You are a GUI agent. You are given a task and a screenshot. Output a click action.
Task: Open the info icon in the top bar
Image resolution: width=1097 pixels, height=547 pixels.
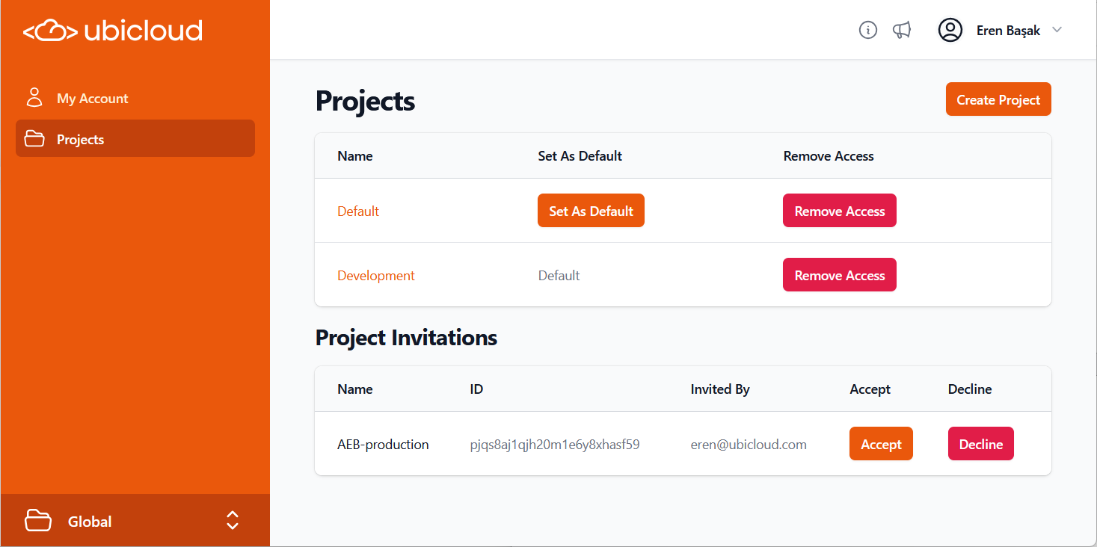click(867, 30)
